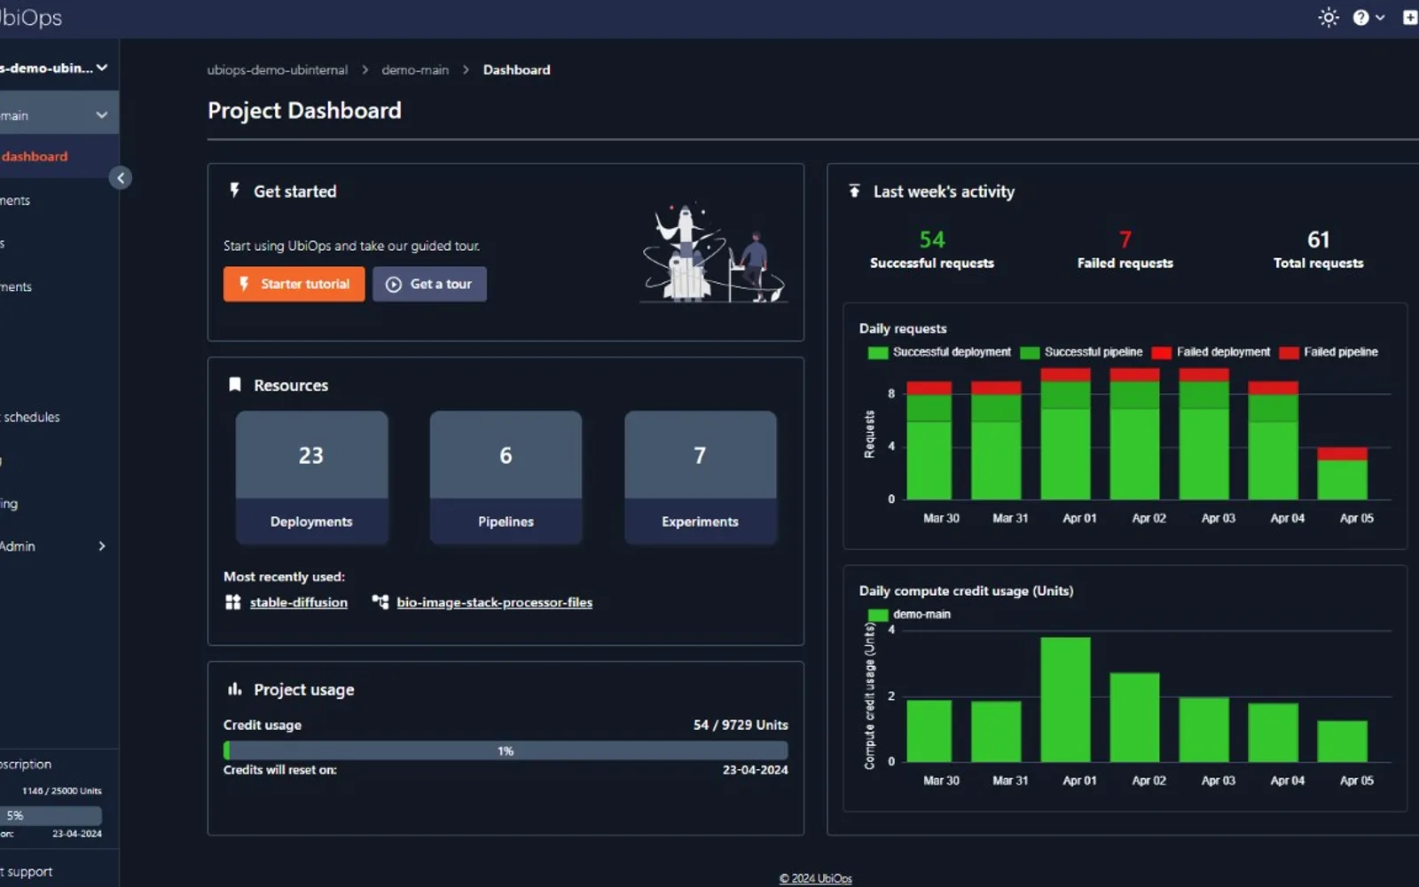This screenshot has width=1419, height=887.
Task: Collapse sidebar with round arrow button
Action: tap(121, 178)
